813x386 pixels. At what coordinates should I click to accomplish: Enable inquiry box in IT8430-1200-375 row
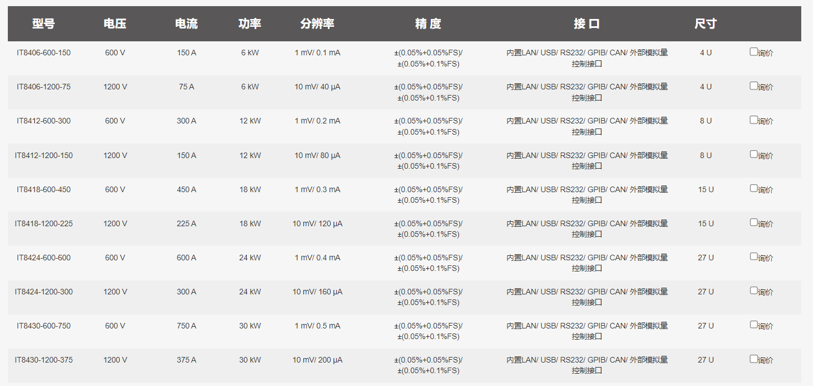pyautogui.click(x=754, y=359)
